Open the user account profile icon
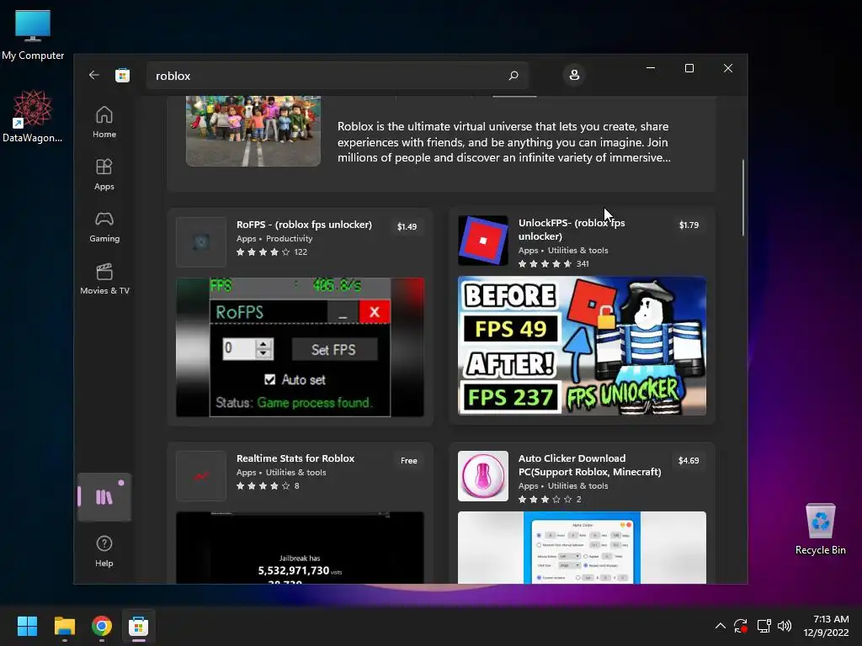 point(574,75)
